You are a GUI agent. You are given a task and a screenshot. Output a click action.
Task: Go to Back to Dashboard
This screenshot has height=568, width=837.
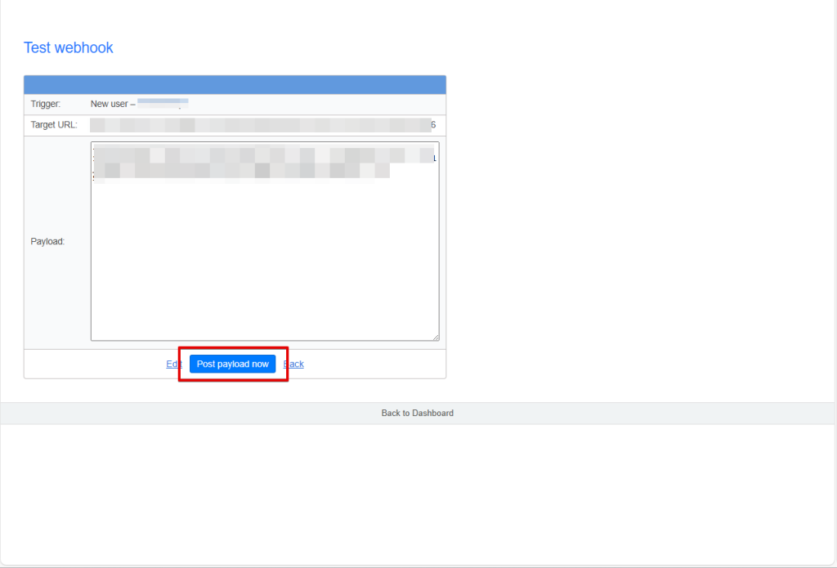417,414
